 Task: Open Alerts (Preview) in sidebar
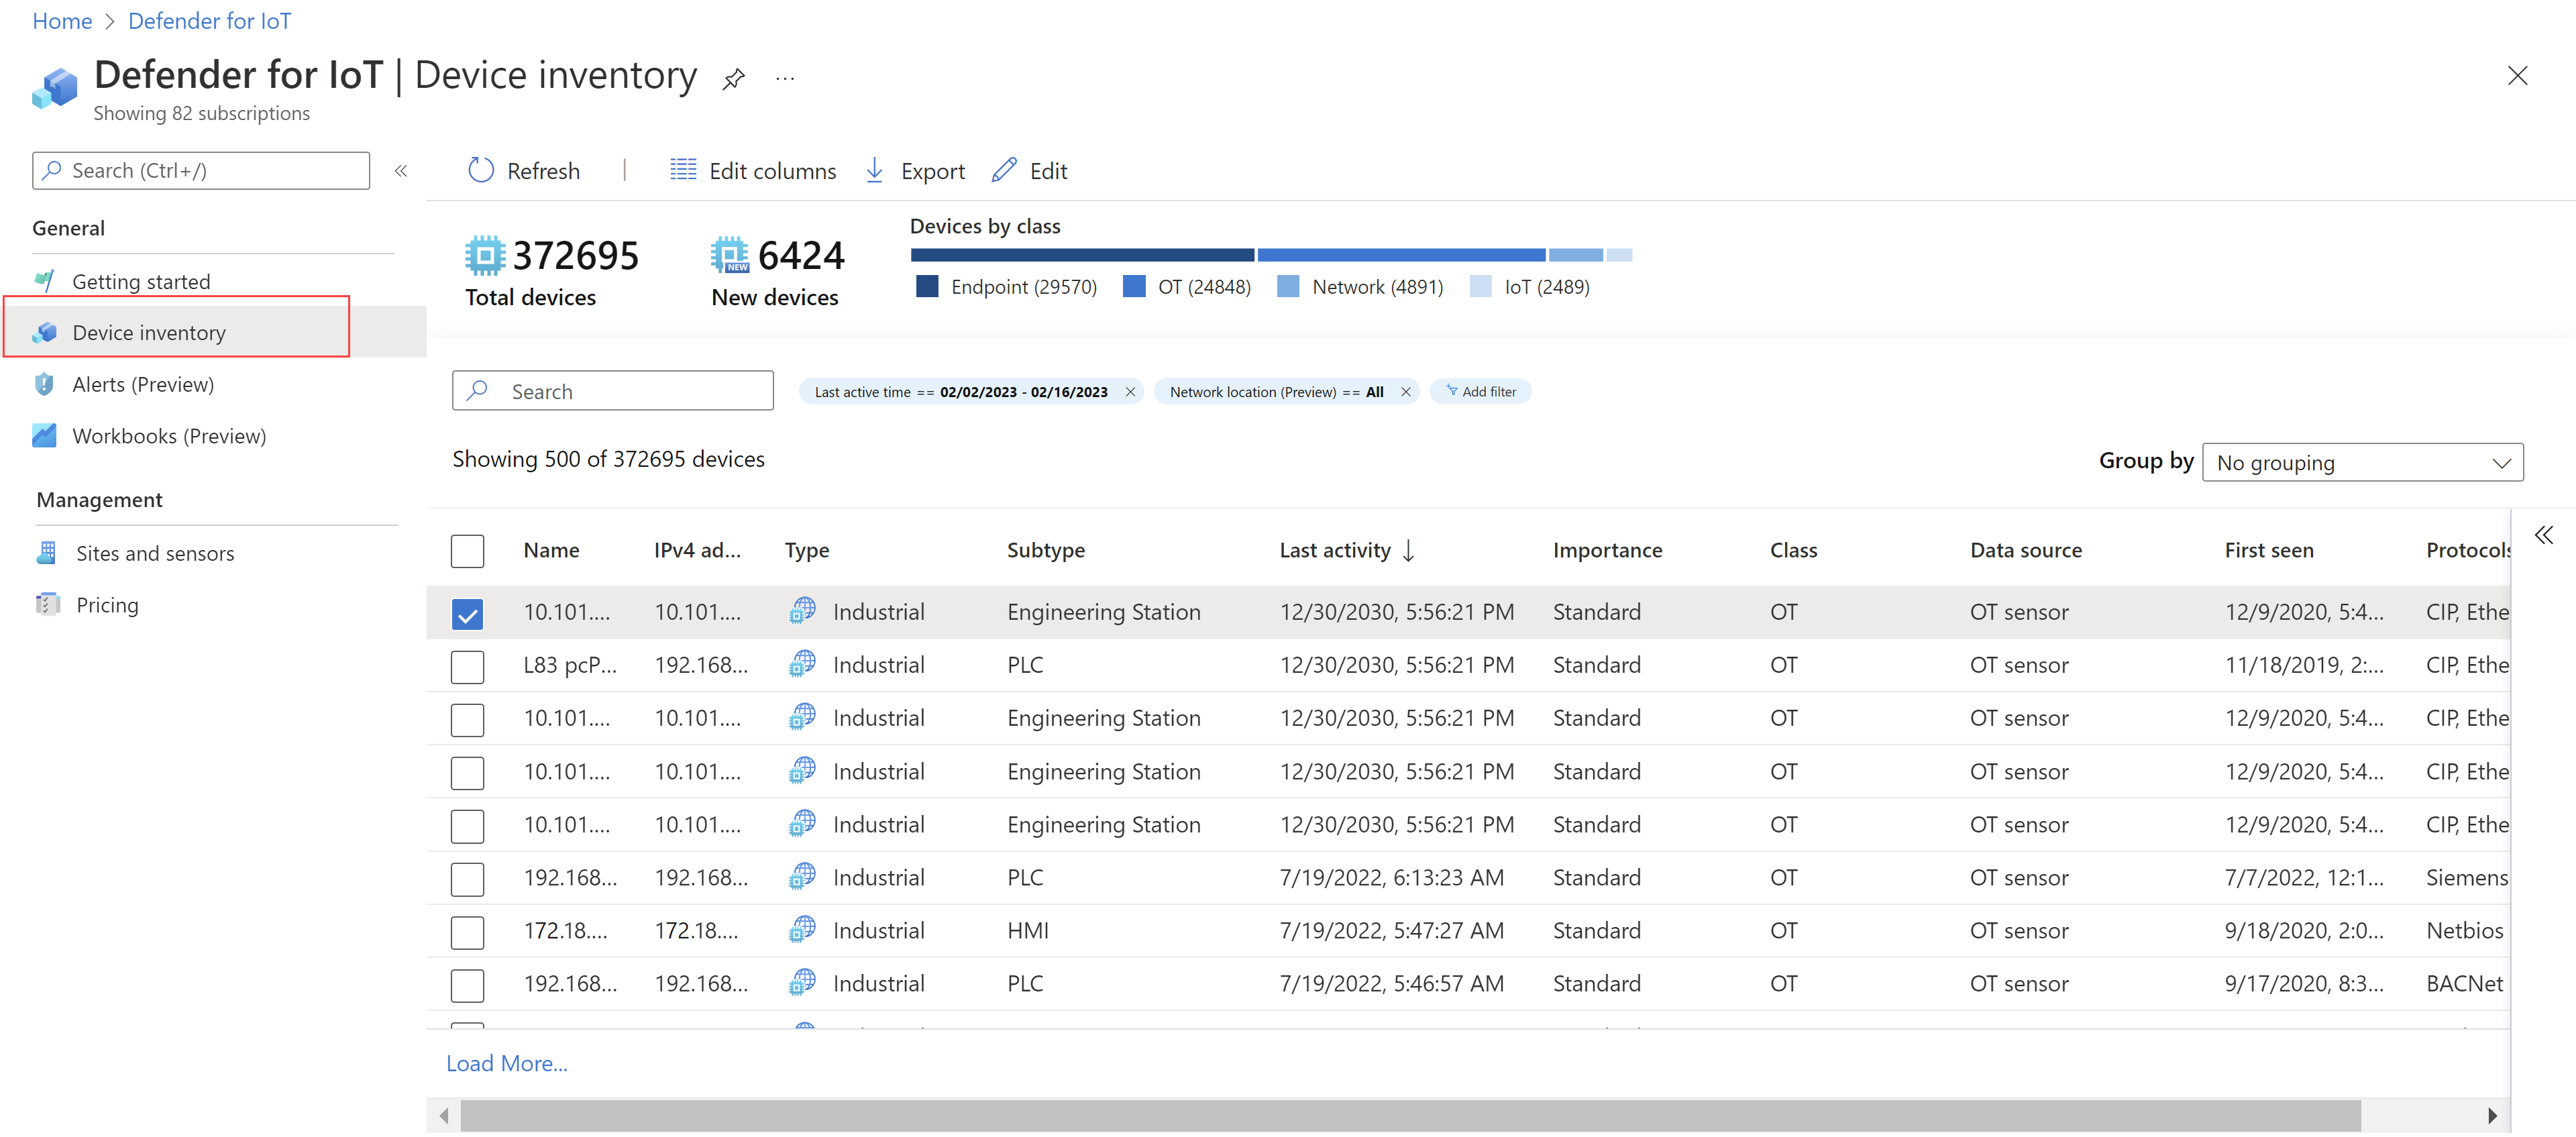(143, 385)
